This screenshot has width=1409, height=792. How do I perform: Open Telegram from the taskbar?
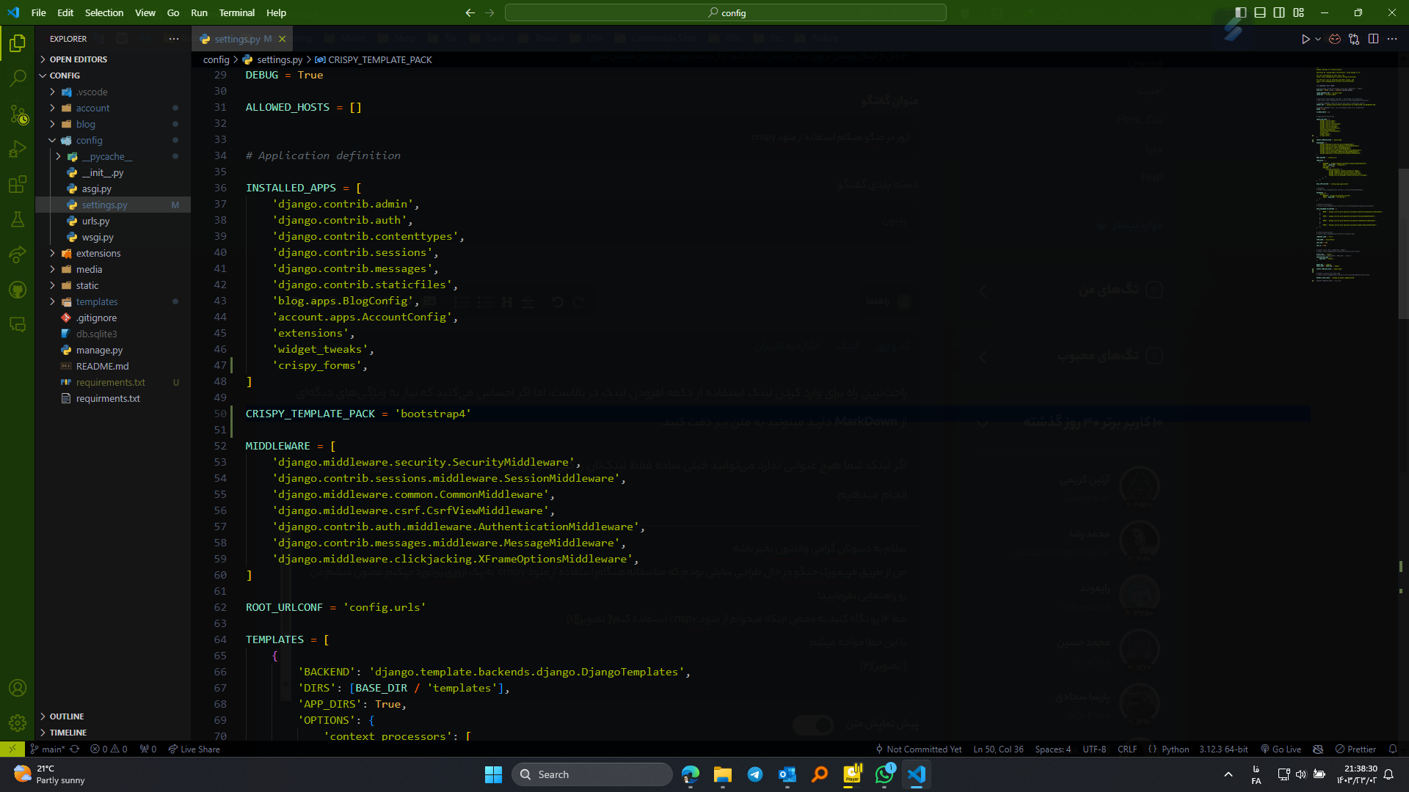coord(754,774)
